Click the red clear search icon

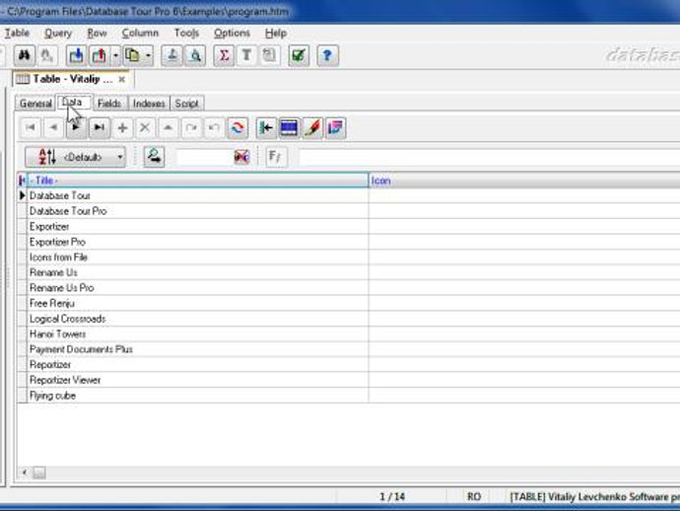point(241,157)
